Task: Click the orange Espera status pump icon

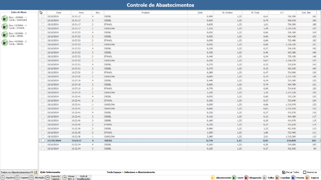Action: coord(307,178)
